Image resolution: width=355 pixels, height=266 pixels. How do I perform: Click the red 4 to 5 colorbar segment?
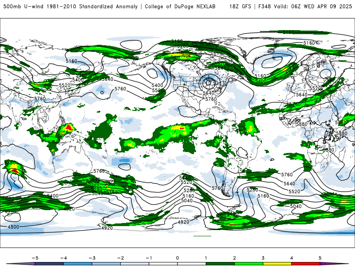pyautogui.click(x=306, y=264)
